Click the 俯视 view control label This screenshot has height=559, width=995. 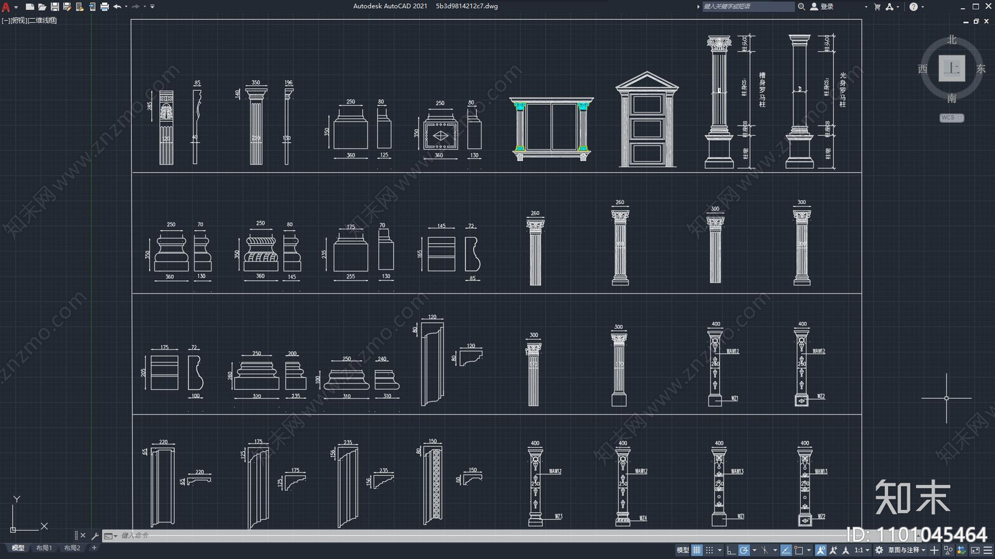click(19, 20)
